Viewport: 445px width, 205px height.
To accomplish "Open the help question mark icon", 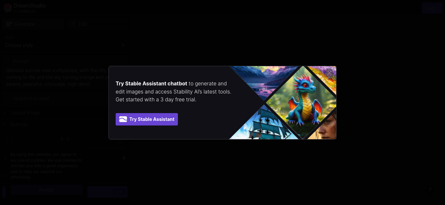I will click(x=430, y=190).
